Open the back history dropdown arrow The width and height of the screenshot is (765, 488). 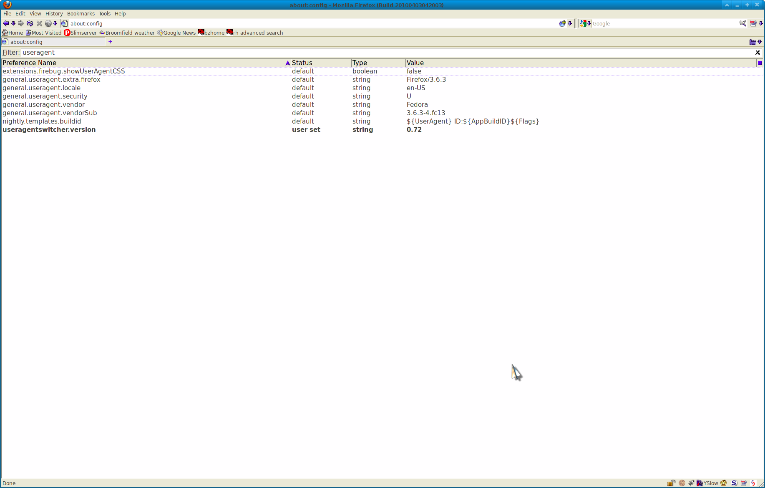(x=13, y=23)
